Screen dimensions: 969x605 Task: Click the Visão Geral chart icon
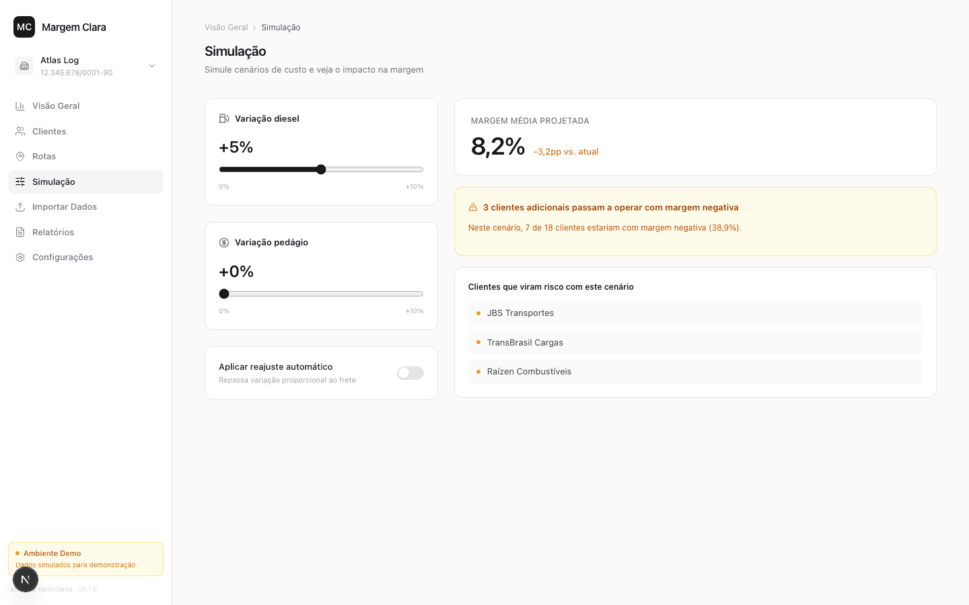[x=20, y=106]
